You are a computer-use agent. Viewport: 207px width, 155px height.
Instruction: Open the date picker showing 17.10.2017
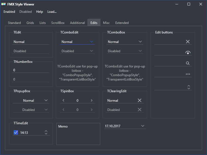[x=125, y=126]
